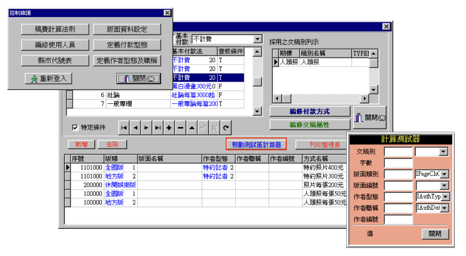Open the 作者型態 IAuthTyp dropdown

pos(445,197)
